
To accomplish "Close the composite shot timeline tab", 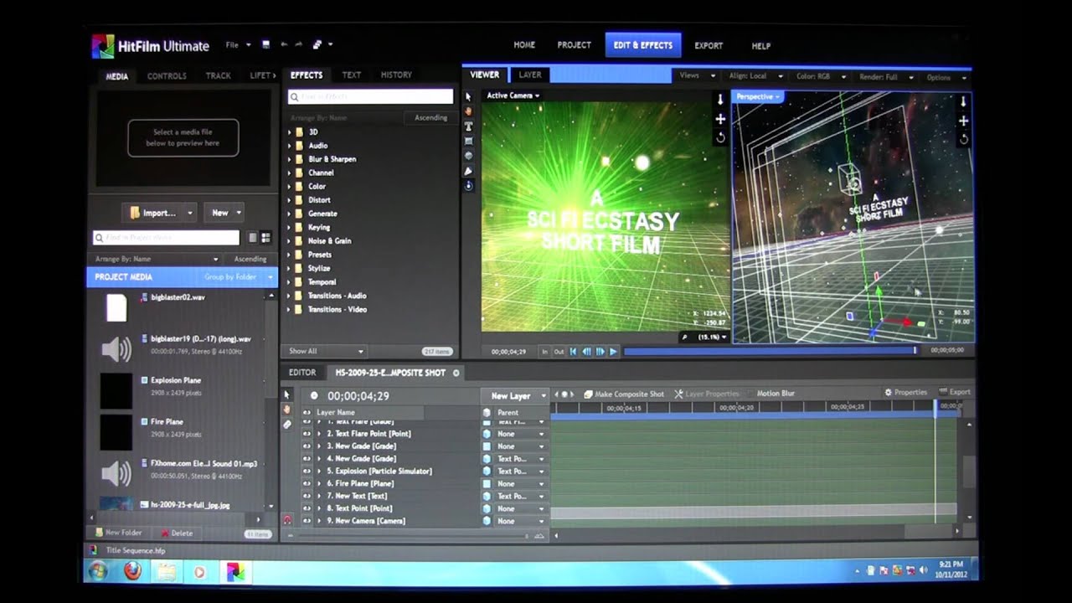I will pos(456,373).
